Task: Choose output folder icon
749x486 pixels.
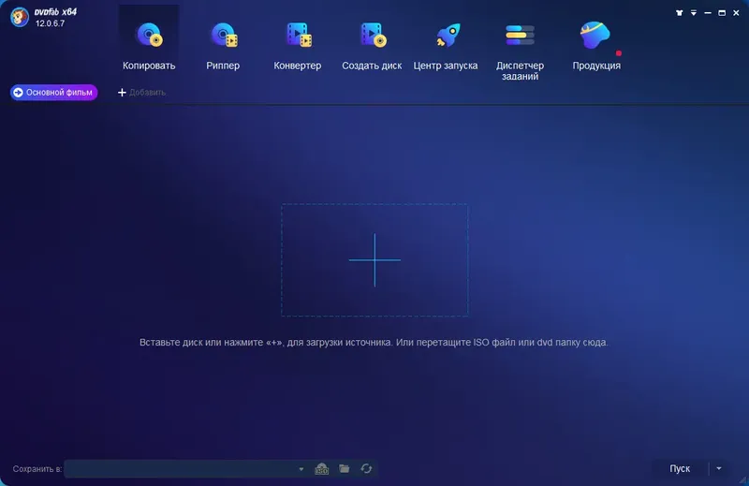Action: click(x=344, y=468)
